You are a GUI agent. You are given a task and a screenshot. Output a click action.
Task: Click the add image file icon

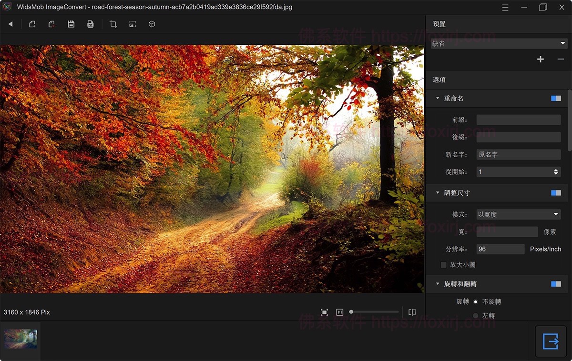click(x=32, y=24)
